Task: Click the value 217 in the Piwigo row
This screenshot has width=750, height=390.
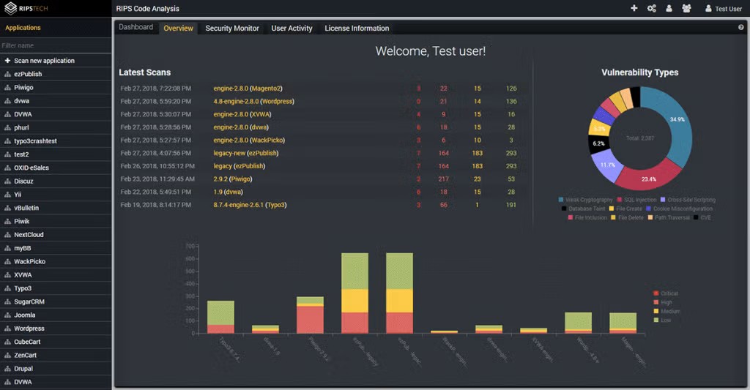Action: point(443,179)
